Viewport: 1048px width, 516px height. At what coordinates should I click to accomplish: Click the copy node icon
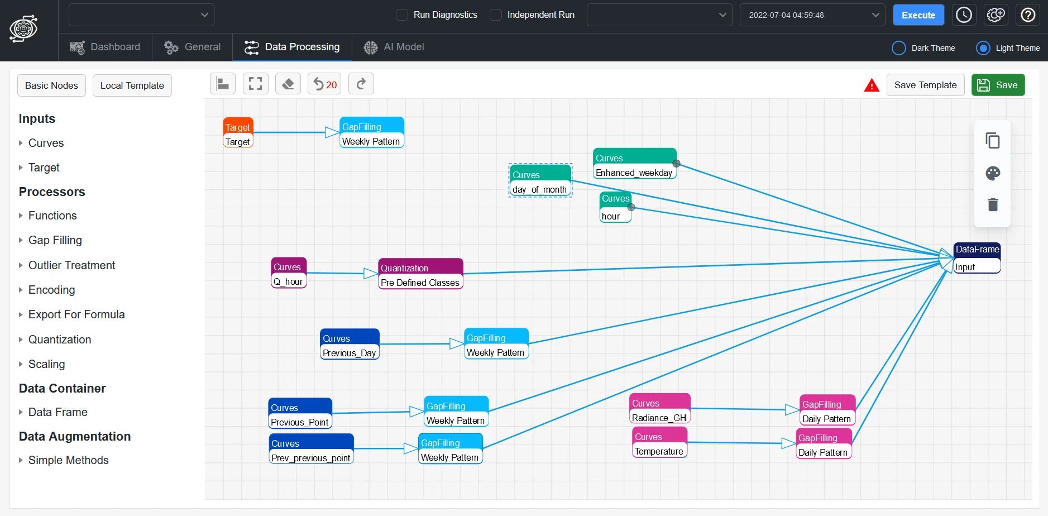click(x=993, y=140)
